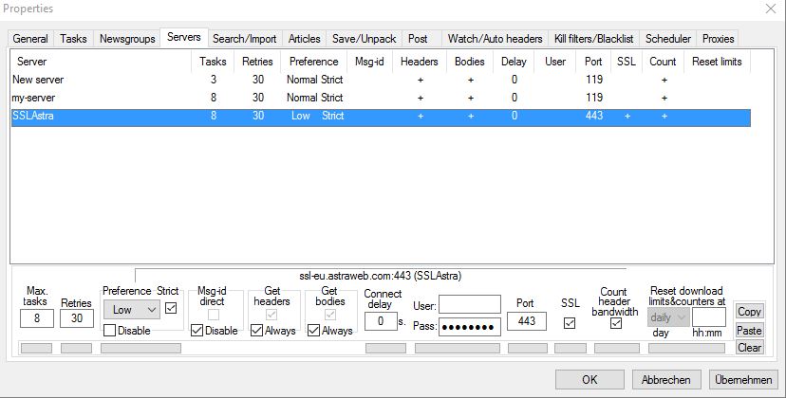Toggle the SSL checkbox
Screen dimensions: 786x398
click(571, 322)
